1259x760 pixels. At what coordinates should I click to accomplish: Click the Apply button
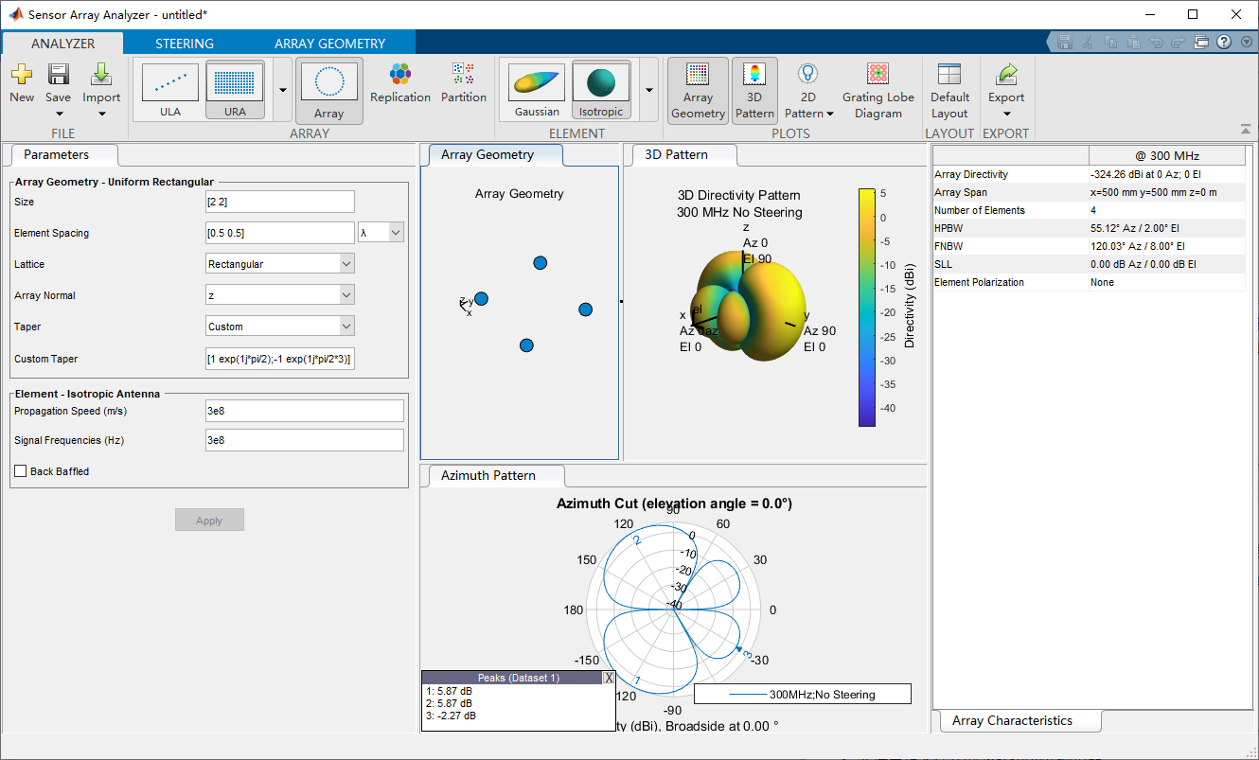click(209, 521)
